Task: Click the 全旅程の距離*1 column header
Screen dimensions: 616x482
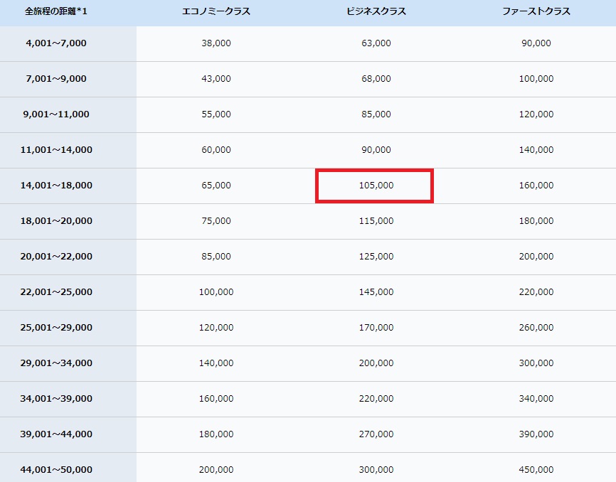Action: [56, 11]
